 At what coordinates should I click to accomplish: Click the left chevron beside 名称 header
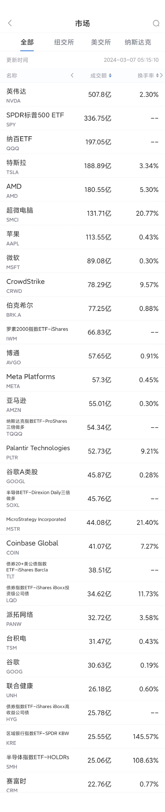click(x=72, y=75)
